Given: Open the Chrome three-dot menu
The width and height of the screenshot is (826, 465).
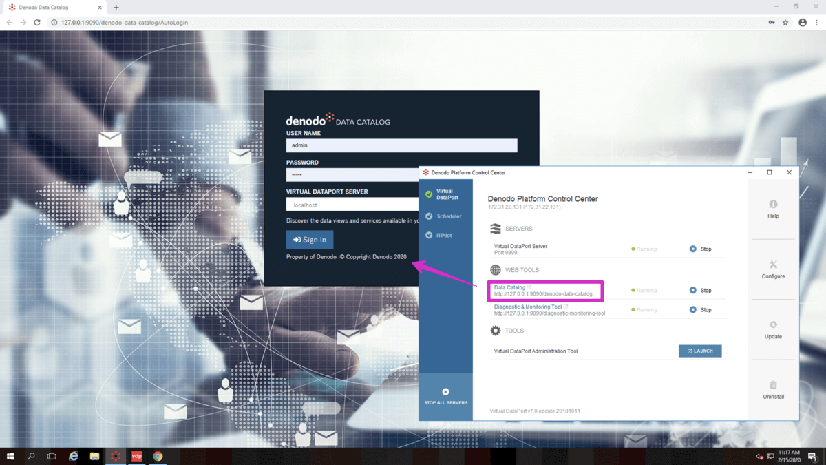Looking at the screenshot, I should (817, 23).
